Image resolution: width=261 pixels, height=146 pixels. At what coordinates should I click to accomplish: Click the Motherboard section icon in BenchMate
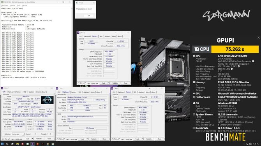click(194, 97)
